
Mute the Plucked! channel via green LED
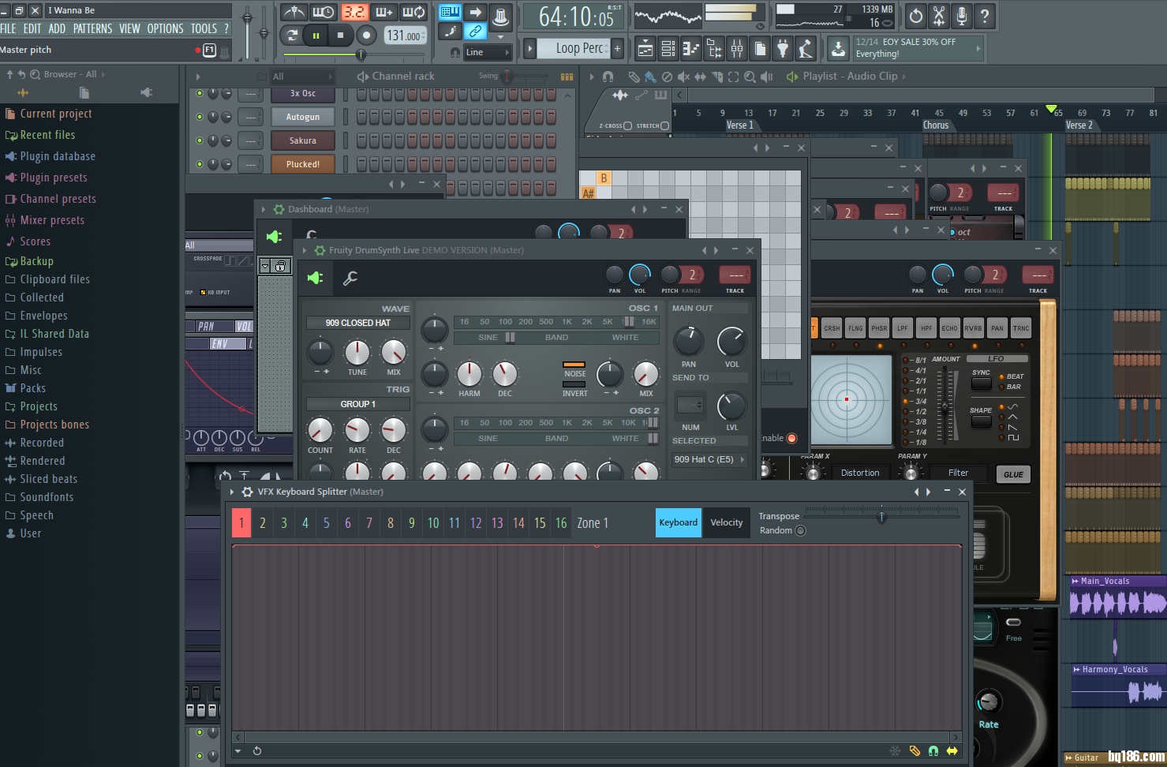[x=200, y=164]
